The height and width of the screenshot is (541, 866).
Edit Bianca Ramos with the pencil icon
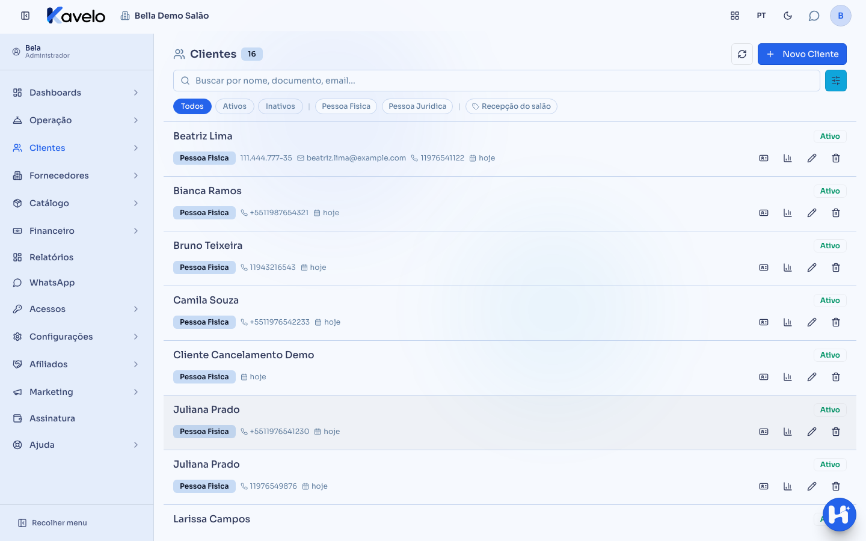pos(812,213)
